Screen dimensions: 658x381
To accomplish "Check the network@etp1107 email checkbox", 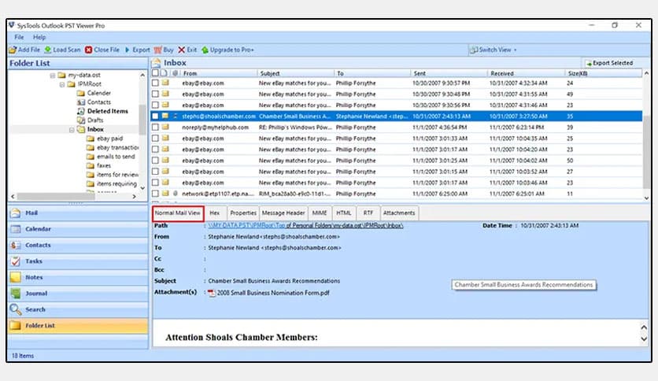I will click(x=155, y=194).
